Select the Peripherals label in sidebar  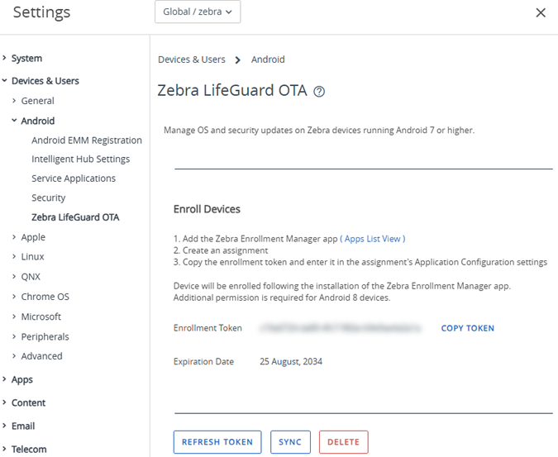pos(45,337)
